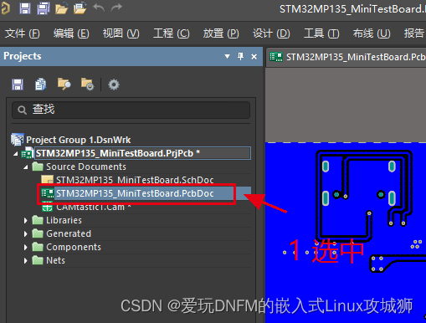
Task: Open the 放置 (P) menu
Action: pos(221,33)
